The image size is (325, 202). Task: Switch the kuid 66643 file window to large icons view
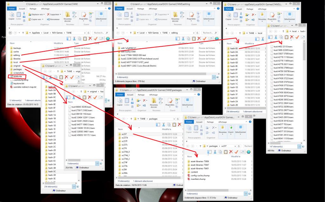[101, 163]
